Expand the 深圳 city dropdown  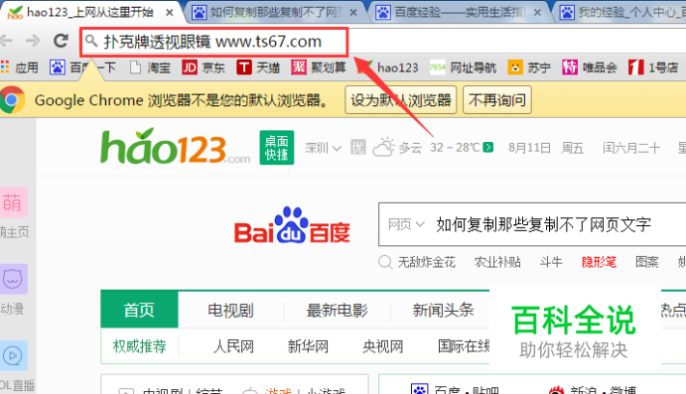pos(323,148)
